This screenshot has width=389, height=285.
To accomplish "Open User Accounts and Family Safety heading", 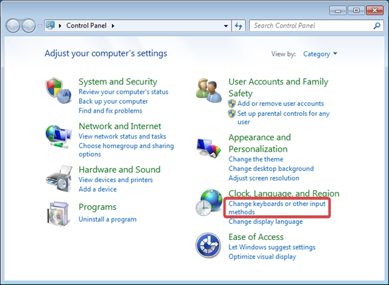I will 279,88.
